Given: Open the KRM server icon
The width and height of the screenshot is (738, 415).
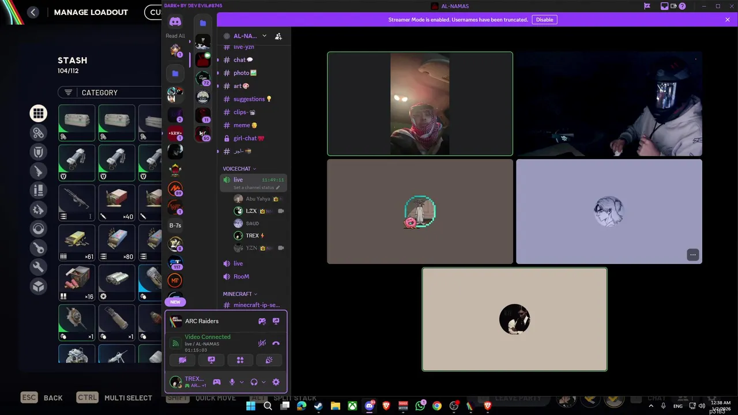Looking at the screenshot, I should (175, 133).
